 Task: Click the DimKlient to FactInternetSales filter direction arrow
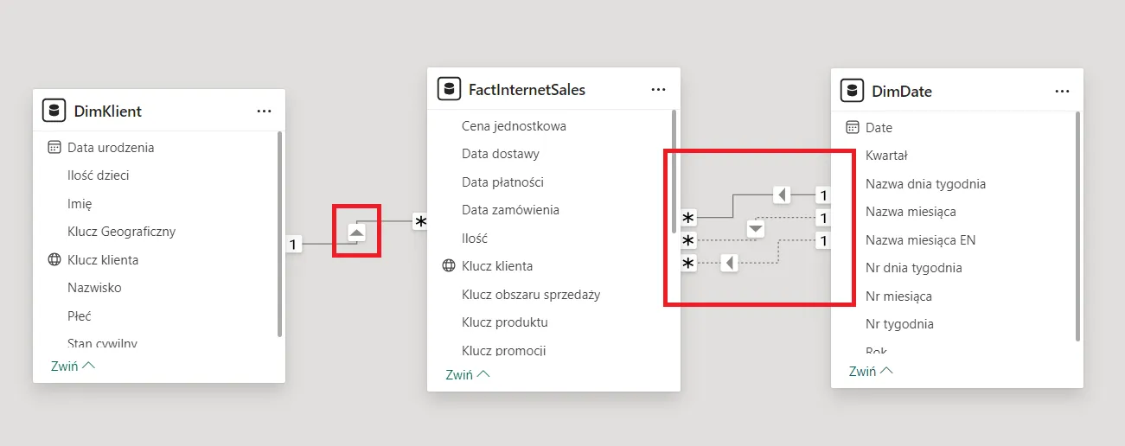tap(357, 233)
